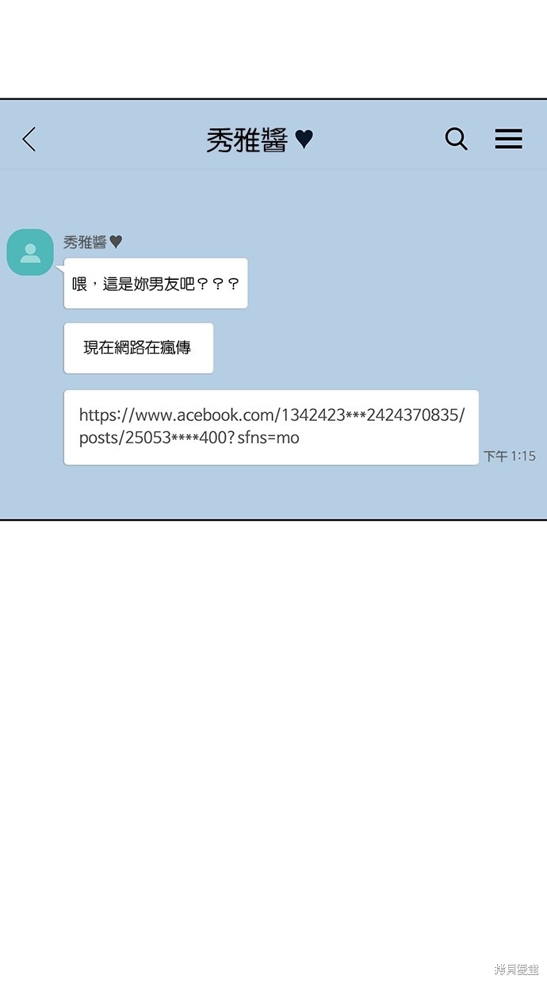Go back using the left arrow
The height and width of the screenshot is (983, 547).
tap(29, 140)
